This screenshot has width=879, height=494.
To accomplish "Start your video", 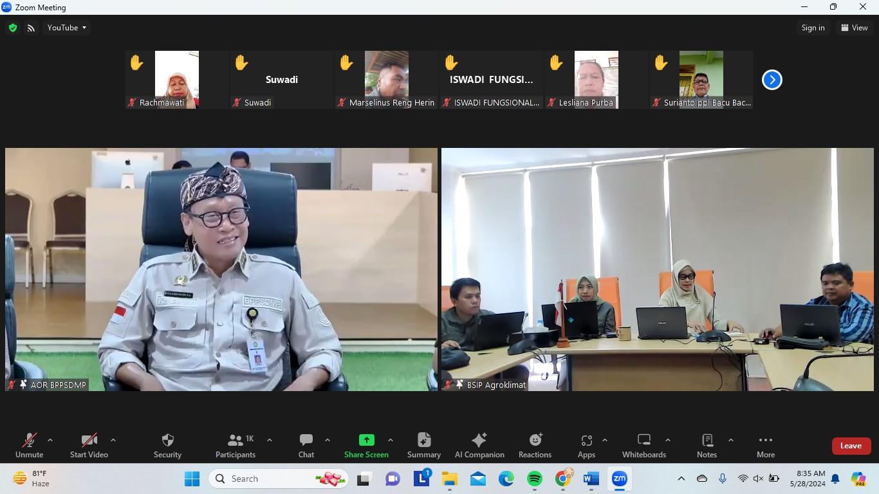I will pos(88,445).
